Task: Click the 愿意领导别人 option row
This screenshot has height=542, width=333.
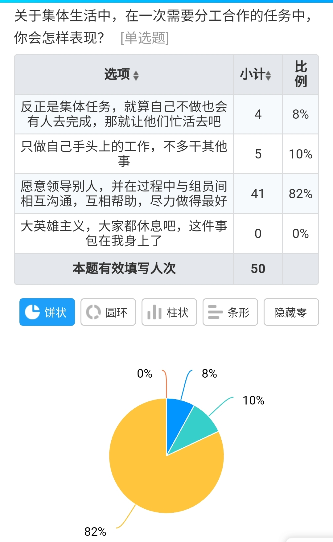Action: pos(124,194)
